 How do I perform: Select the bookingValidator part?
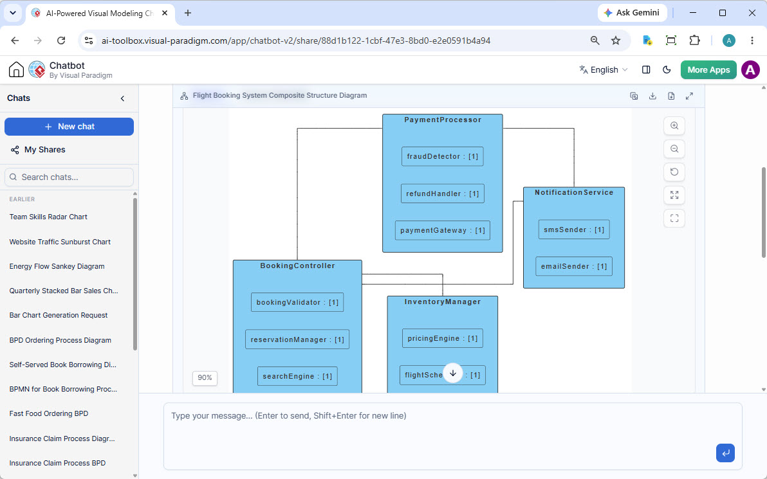[x=297, y=303]
